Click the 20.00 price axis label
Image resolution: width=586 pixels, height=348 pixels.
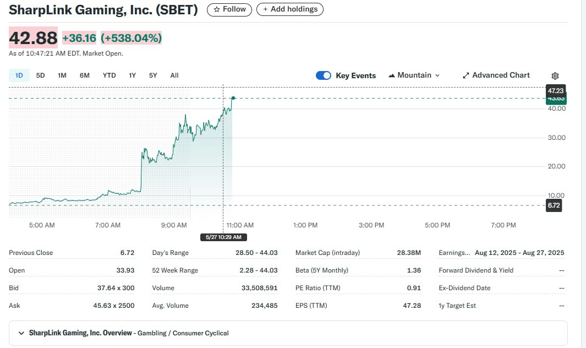coord(556,166)
